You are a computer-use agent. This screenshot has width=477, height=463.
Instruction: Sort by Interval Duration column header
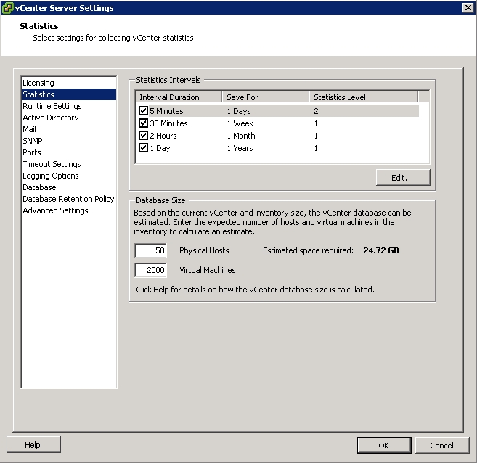pos(179,97)
